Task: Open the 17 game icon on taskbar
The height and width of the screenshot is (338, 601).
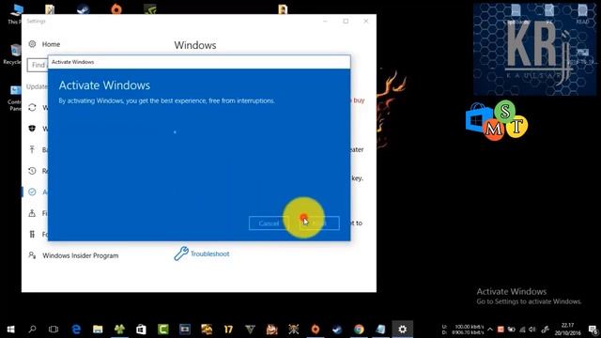Action: pos(228,330)
